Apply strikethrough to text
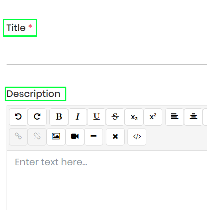 pyautogui.click(x=115, y=117)
